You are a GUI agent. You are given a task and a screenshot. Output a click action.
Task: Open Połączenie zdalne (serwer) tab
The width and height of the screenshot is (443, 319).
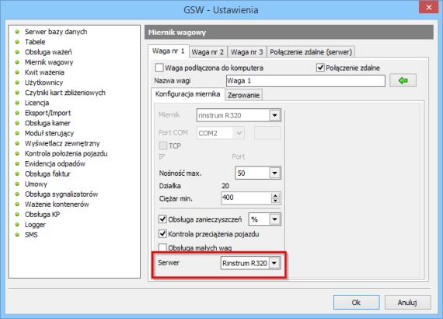[x=311, y=52]
